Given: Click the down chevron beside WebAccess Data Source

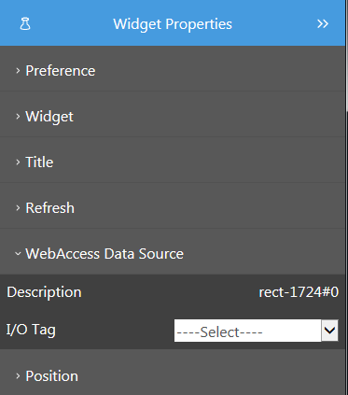Looking at the screenshot, I should (18, 254).
